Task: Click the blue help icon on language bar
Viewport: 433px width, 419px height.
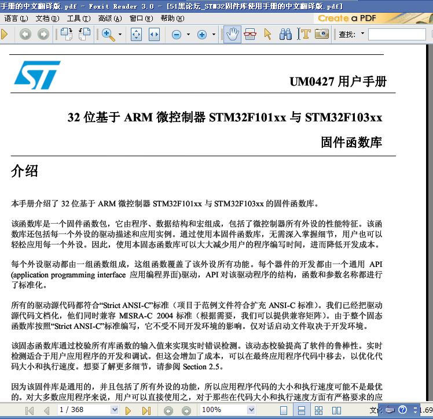Action: [x=403, y=410]
